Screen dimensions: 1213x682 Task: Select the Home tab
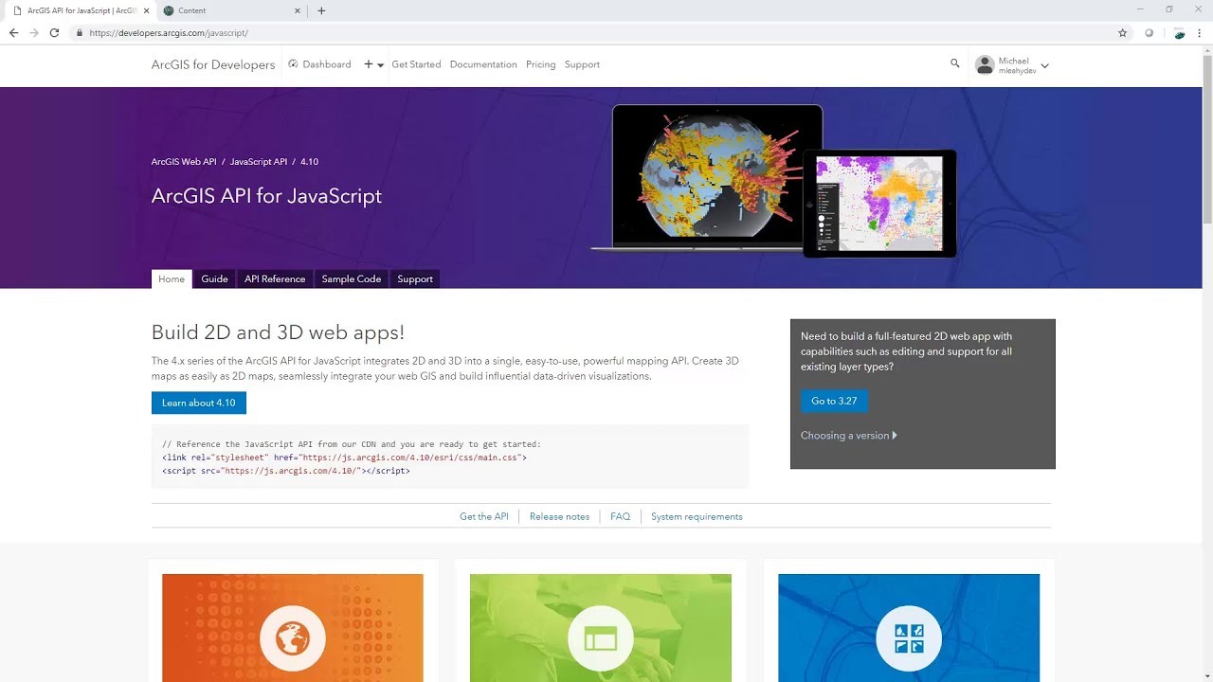coord(172,278)
